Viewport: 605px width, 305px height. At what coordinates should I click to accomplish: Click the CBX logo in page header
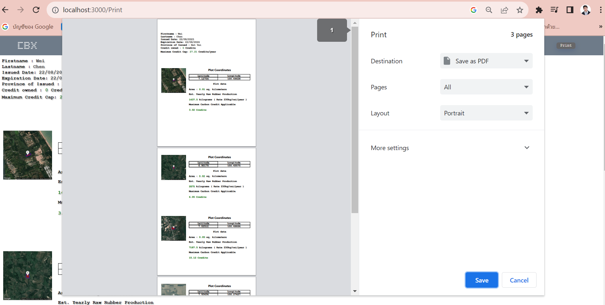point(27,45)
